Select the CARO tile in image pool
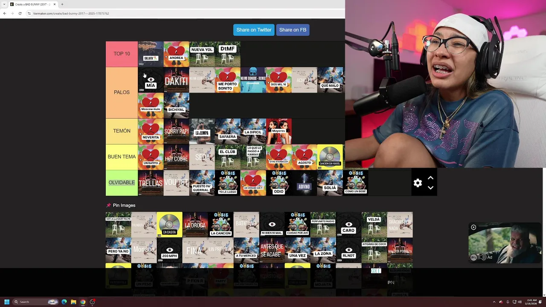 click(349, 224)
